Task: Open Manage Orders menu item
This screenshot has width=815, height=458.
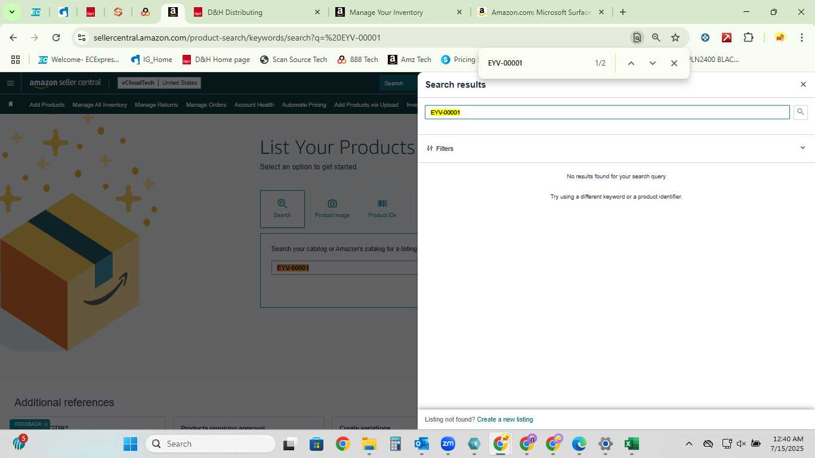Action: click(x=206, y=105)
